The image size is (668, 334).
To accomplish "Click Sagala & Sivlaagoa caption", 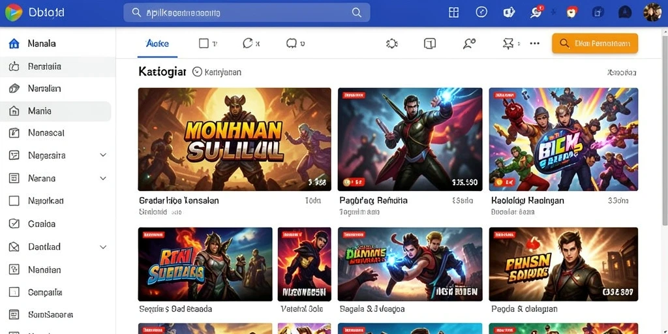I will [x=372, y=309].
